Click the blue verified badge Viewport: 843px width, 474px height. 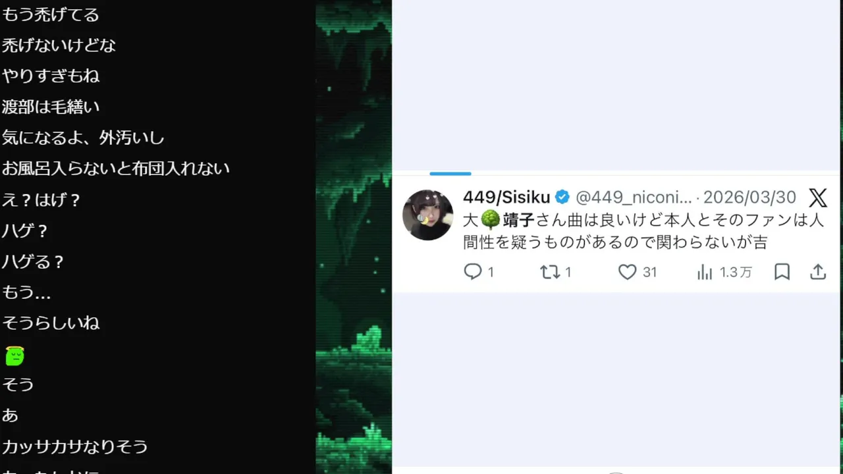tap(562, 197)
